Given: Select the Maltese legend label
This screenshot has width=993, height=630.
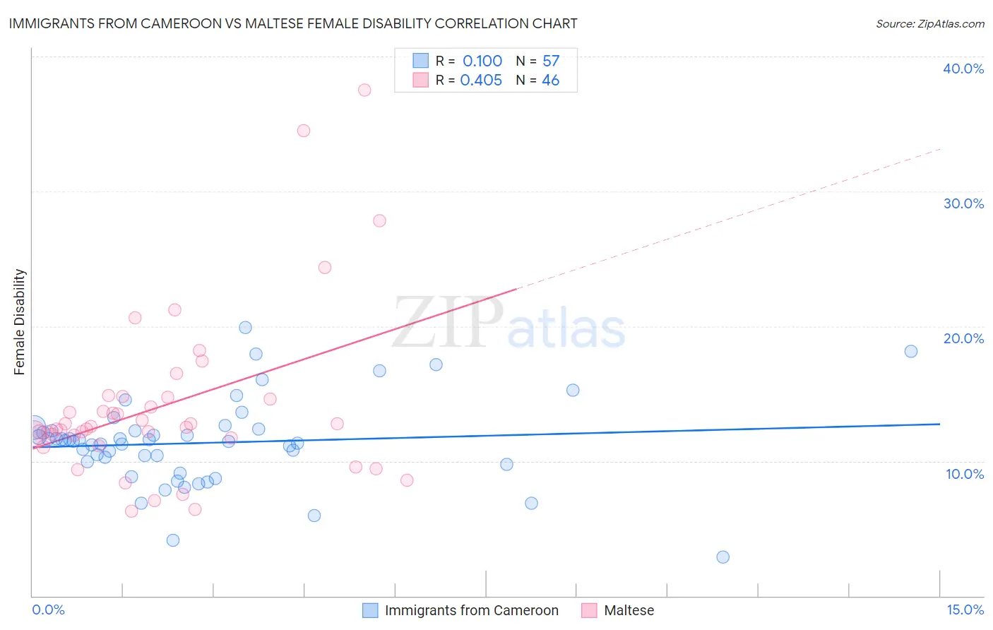Looking at the screenshot, I should 629,610.
